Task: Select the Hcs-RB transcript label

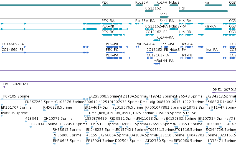Action: click(x=185, y=32)
